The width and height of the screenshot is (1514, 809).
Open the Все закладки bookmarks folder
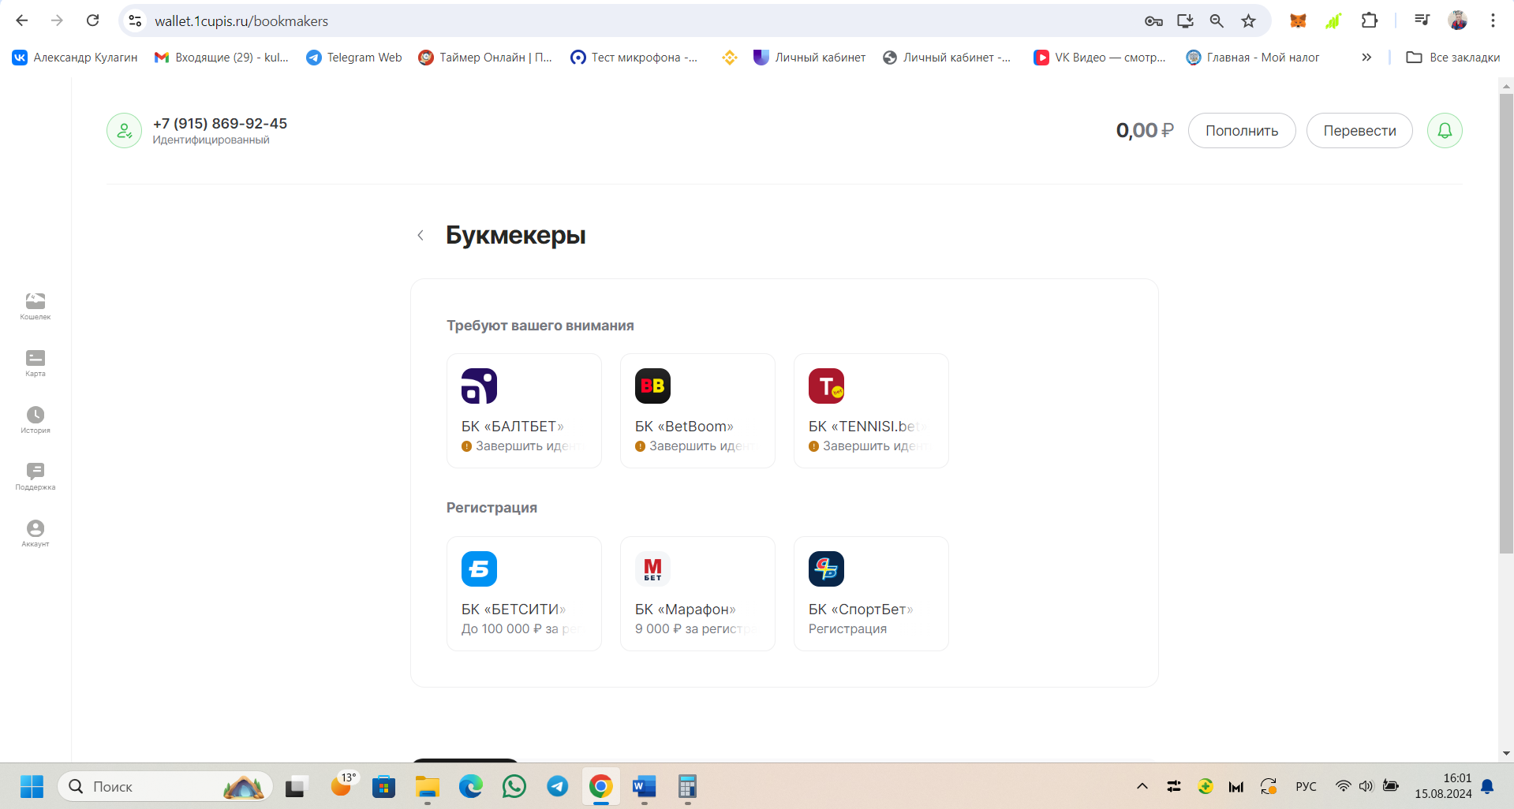[1453, 58]
